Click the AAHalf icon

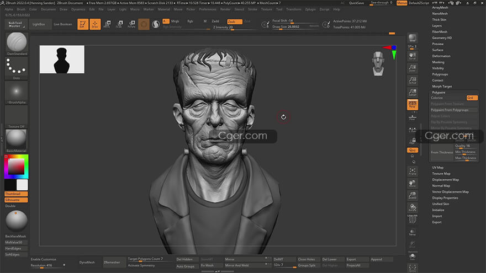(x=412, y=92)
